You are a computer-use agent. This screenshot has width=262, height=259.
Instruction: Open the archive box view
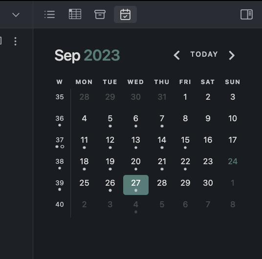tap(100, 14)
